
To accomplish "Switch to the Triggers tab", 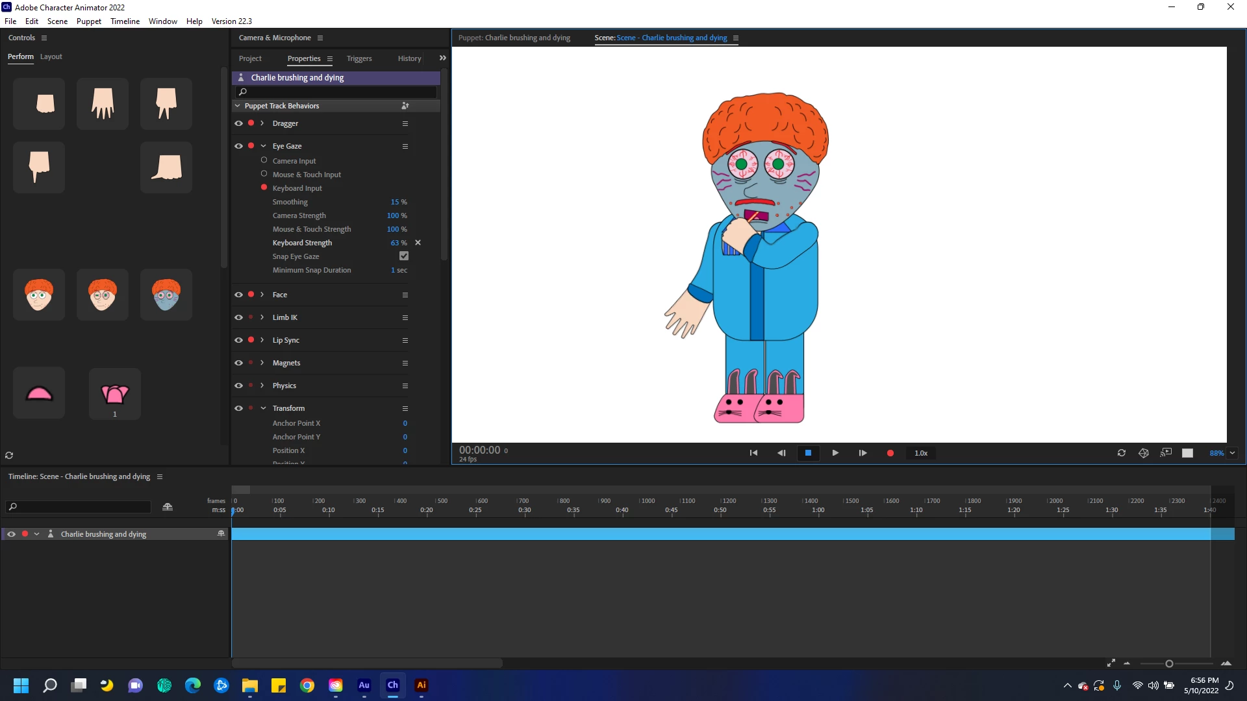I will pyautogui.click(x=359, y=58).
